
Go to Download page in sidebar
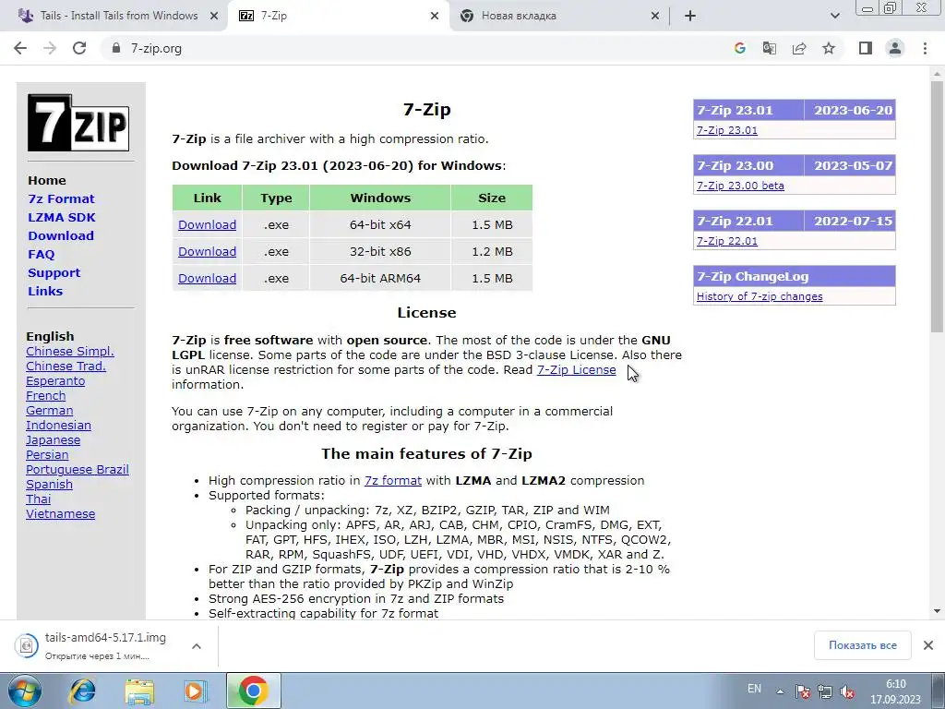tap(61, 235)
